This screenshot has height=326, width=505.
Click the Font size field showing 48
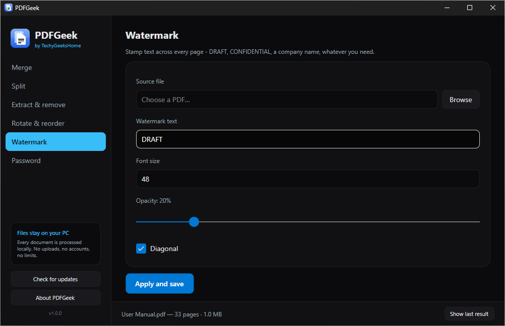point(307,179)
